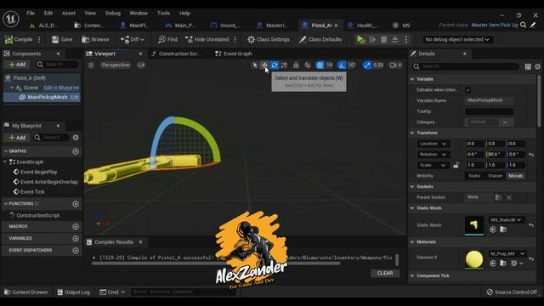Open the Find tool
The width and height of the screenshot is (544, 306).
click(x=167, y=40)
